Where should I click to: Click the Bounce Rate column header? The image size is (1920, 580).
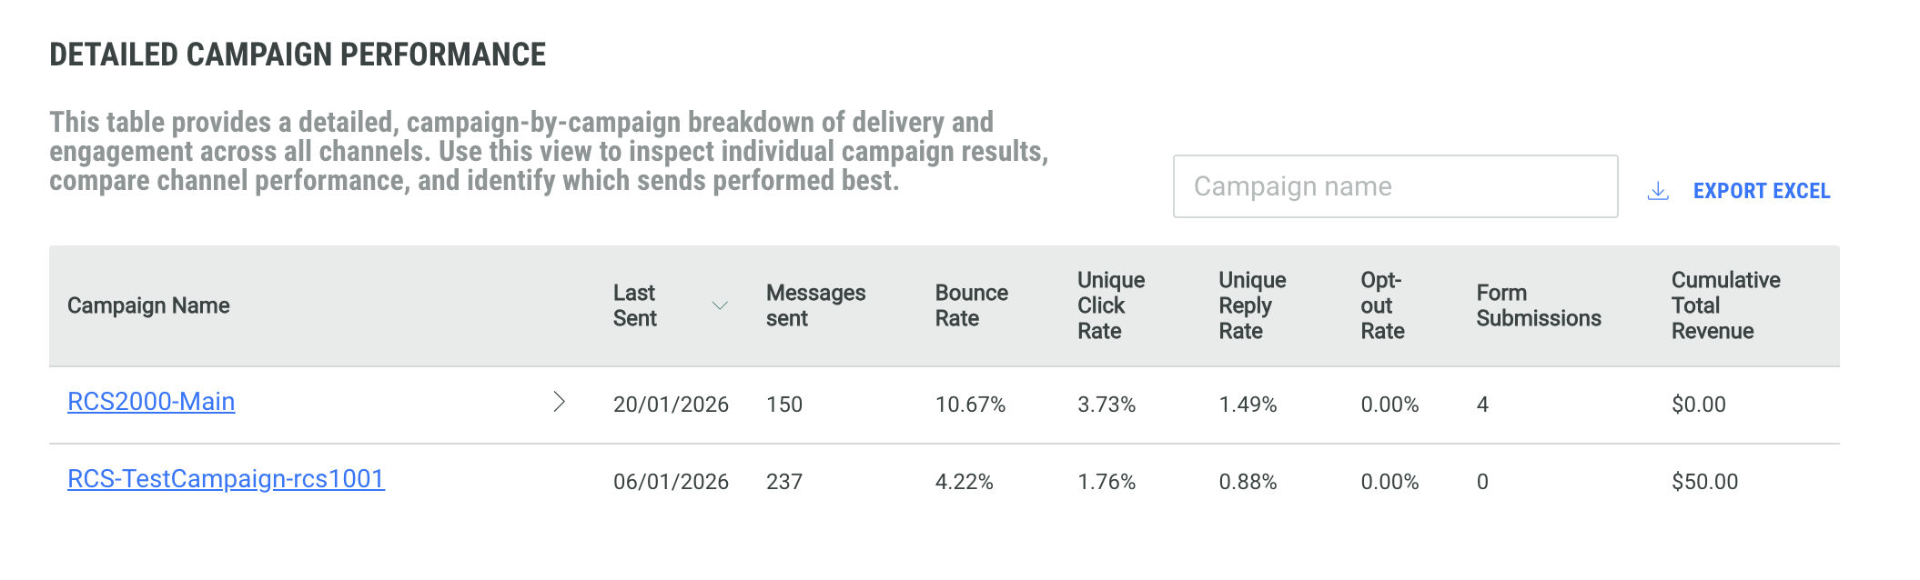tap(971, 305)
